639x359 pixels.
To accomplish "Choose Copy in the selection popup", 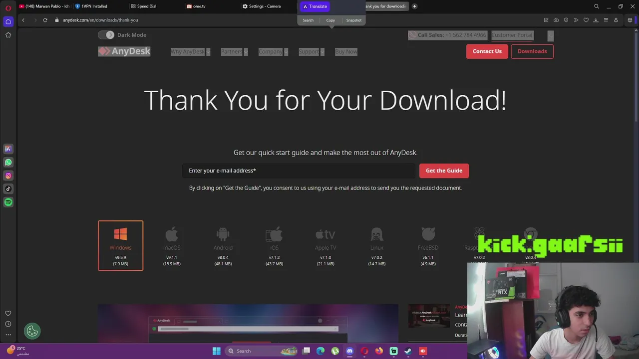I will coord(330,20).
